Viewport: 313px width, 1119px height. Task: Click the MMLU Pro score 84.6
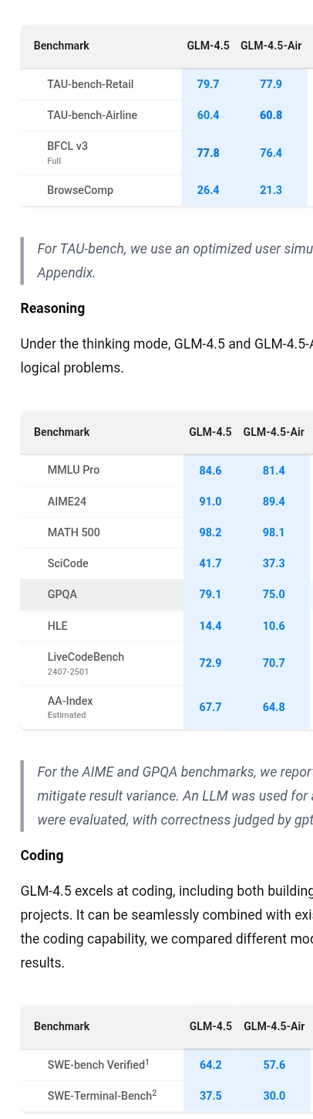[x=210, y=471]
